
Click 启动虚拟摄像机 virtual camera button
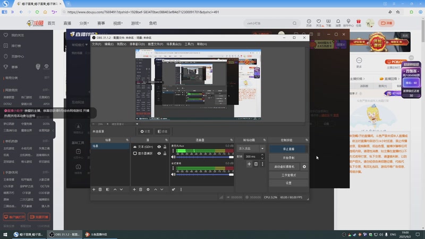click(284, 167)
